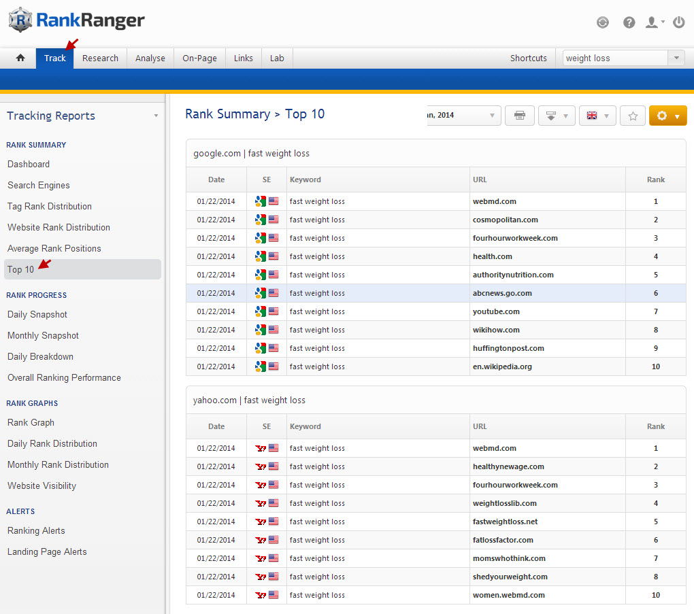Open the date selector dropdown
The width and height of the screenshot is (694, 614).
[464, 116]
